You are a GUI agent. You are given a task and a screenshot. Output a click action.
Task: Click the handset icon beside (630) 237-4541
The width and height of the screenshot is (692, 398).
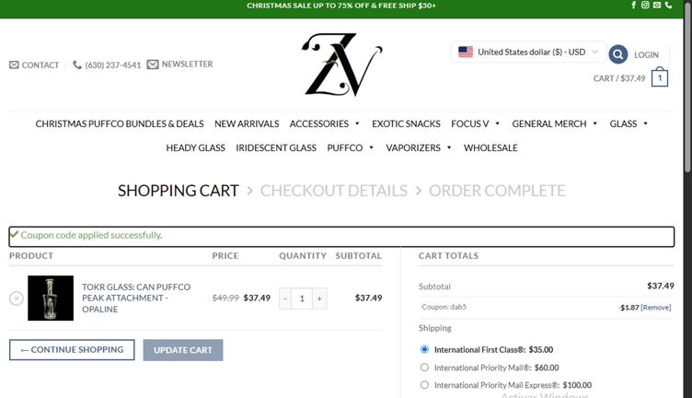77,64
